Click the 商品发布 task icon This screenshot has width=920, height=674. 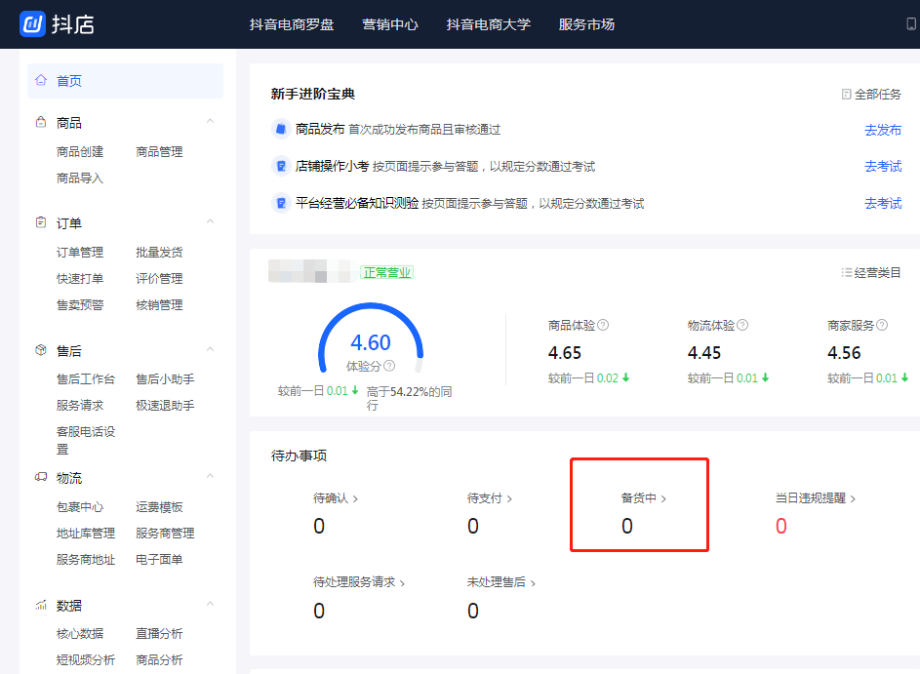click(x=281, y=129)
